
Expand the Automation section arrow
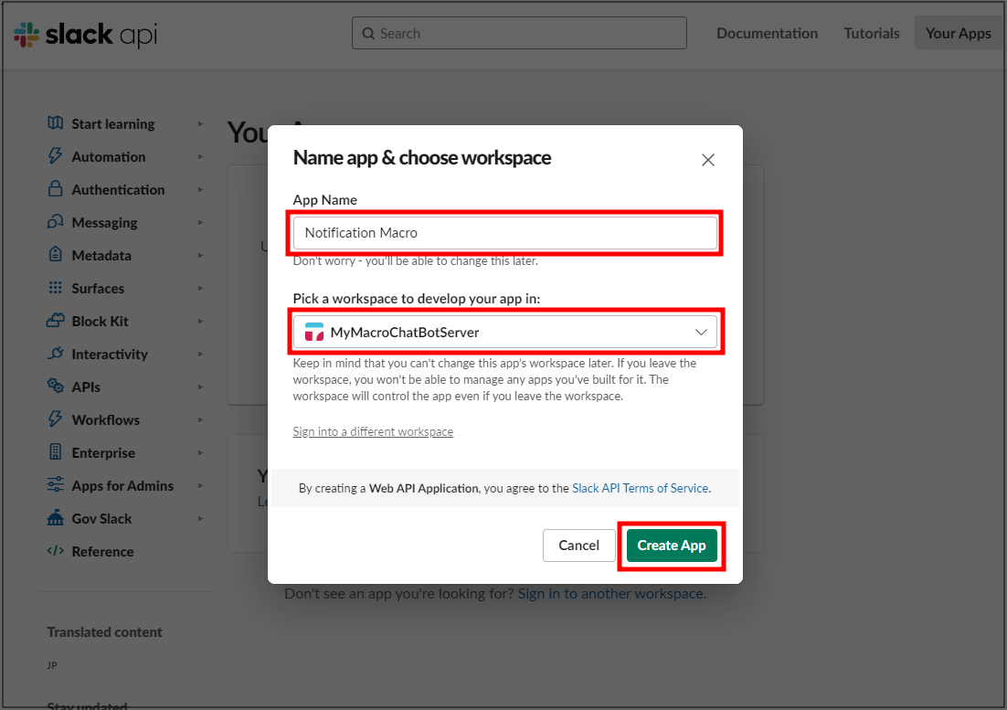tap(200, 156)
